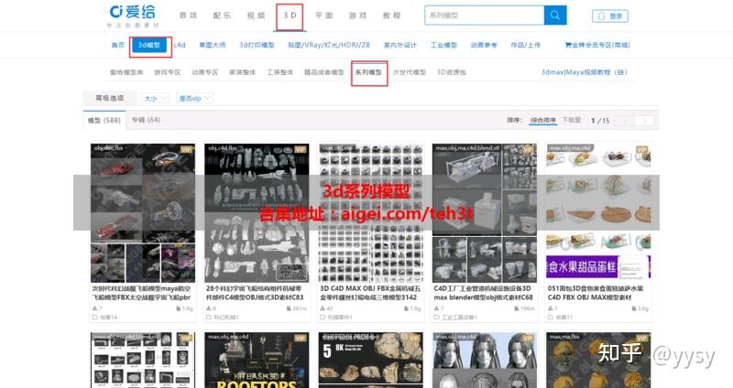The height and width of the screenshot is (388, 733).
Task: Switch to the 模型 (588) tab
Action: tap(104, 121)
